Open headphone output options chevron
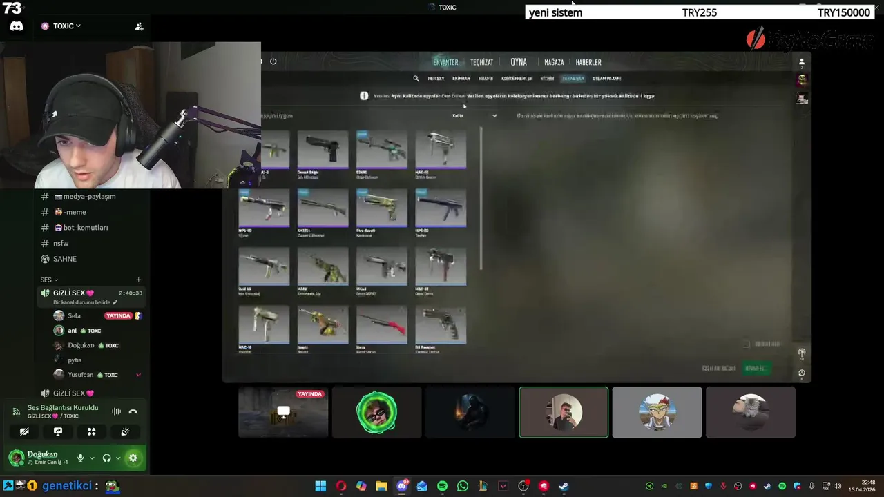This screenshot has height=497, width=884. (x=118, y=458)
